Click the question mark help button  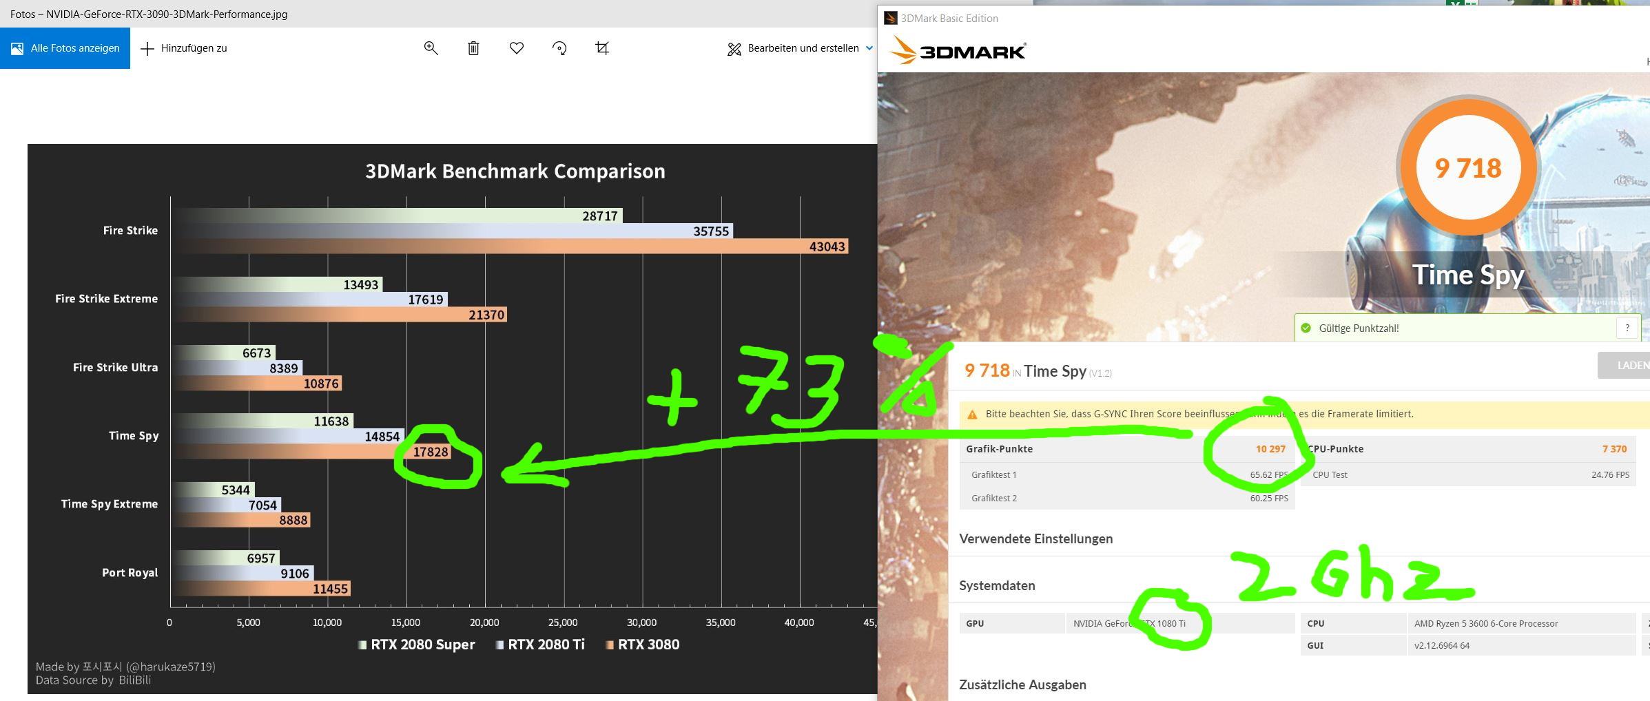(1627, 328)
